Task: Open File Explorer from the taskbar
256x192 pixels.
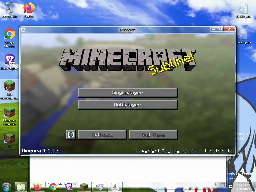Action: tap(21, 187)
